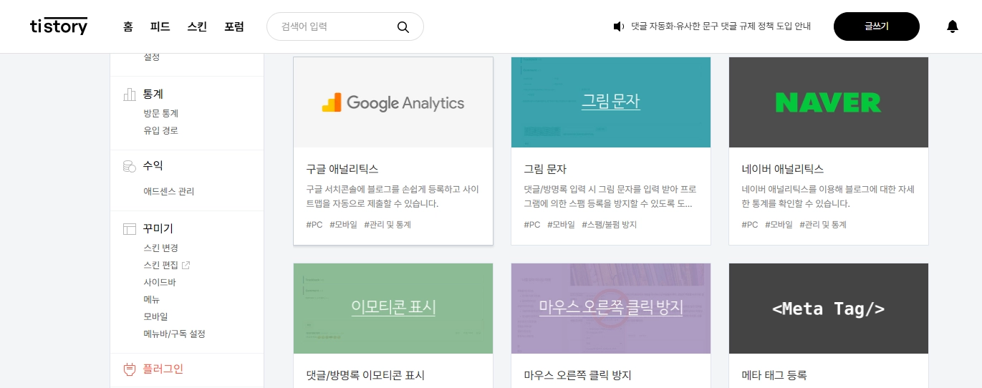Click the notification bell icon
This screenshot has height=388, width=982.
952,26
